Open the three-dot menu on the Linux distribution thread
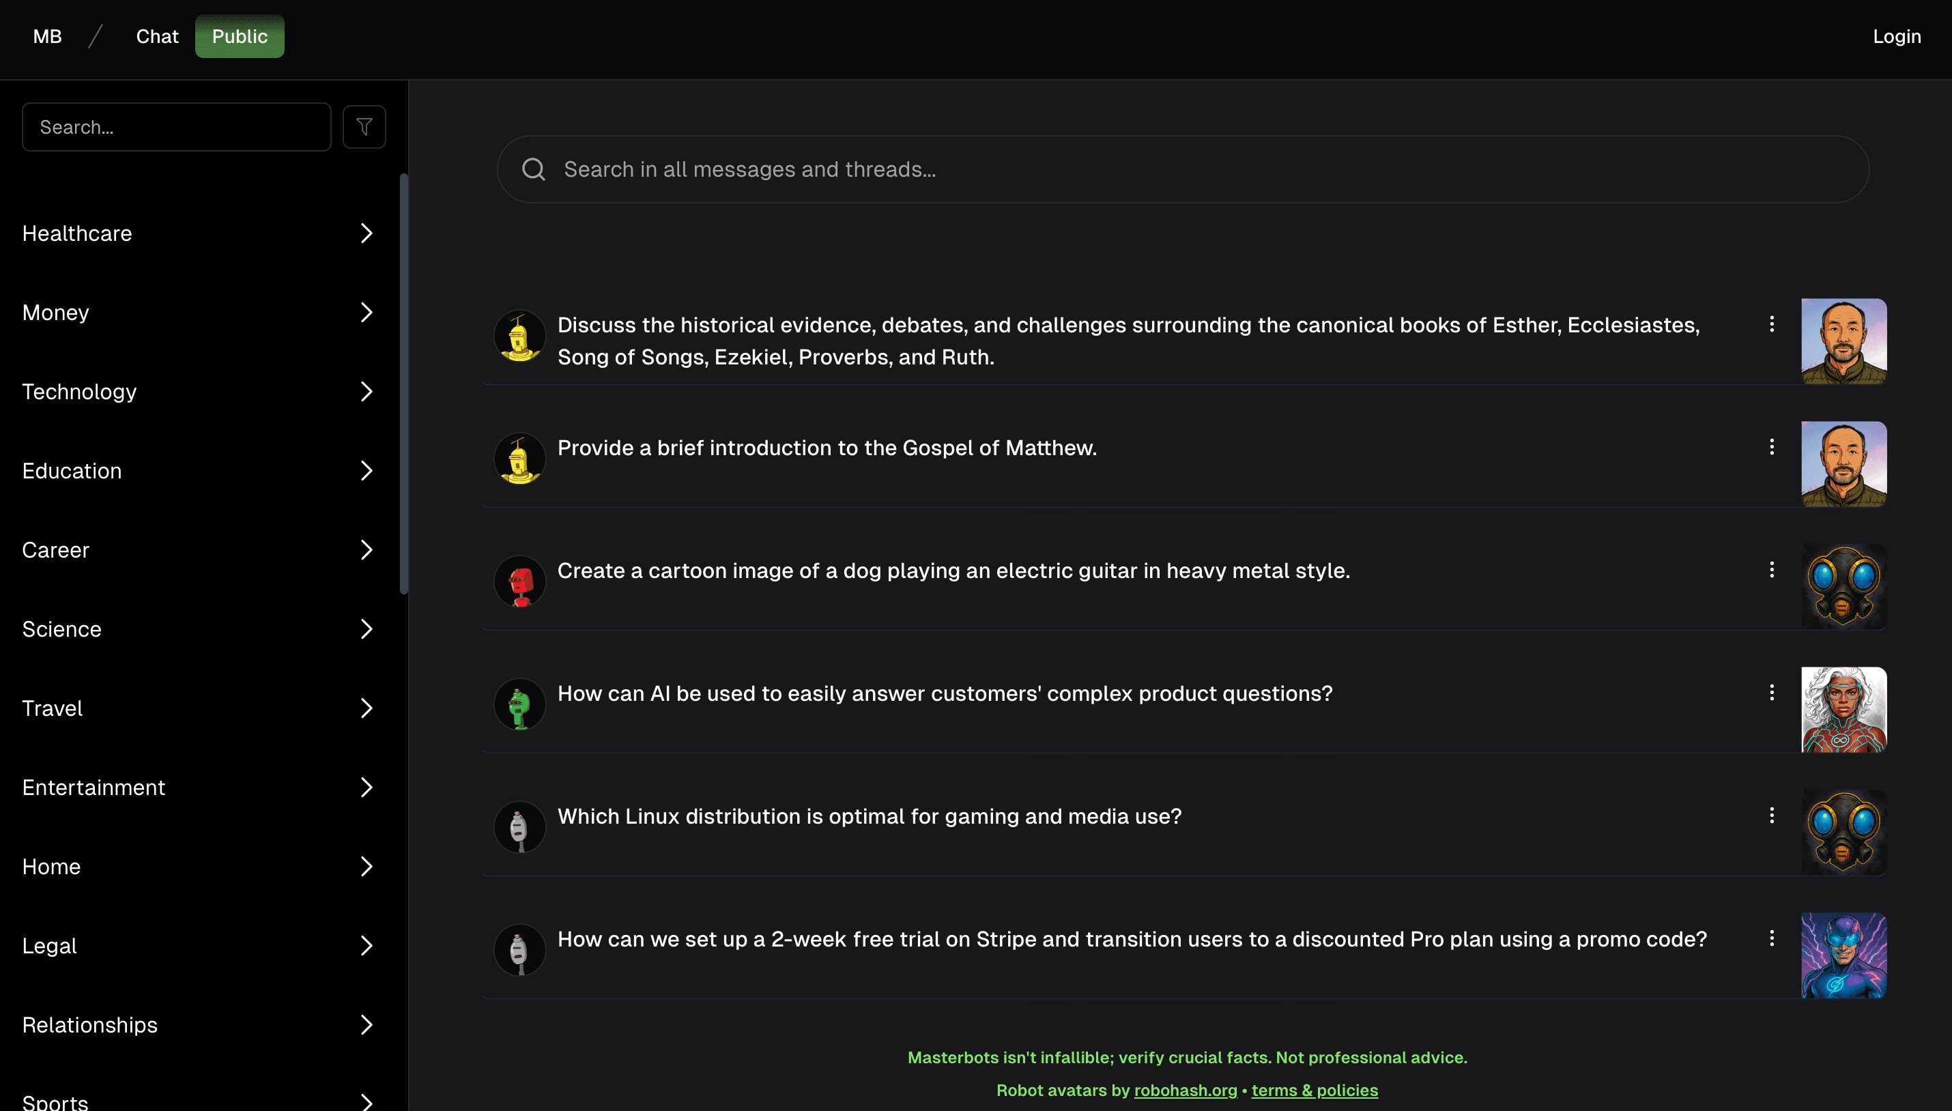Viewport: 1952px width, 1111px height. (1771, 816)
